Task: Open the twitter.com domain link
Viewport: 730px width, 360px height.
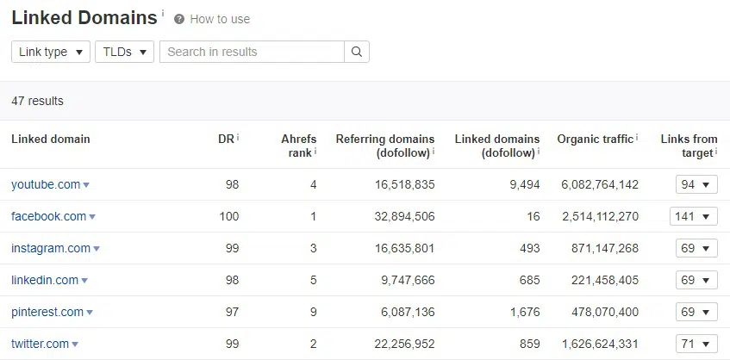Action: click(40, 344)
